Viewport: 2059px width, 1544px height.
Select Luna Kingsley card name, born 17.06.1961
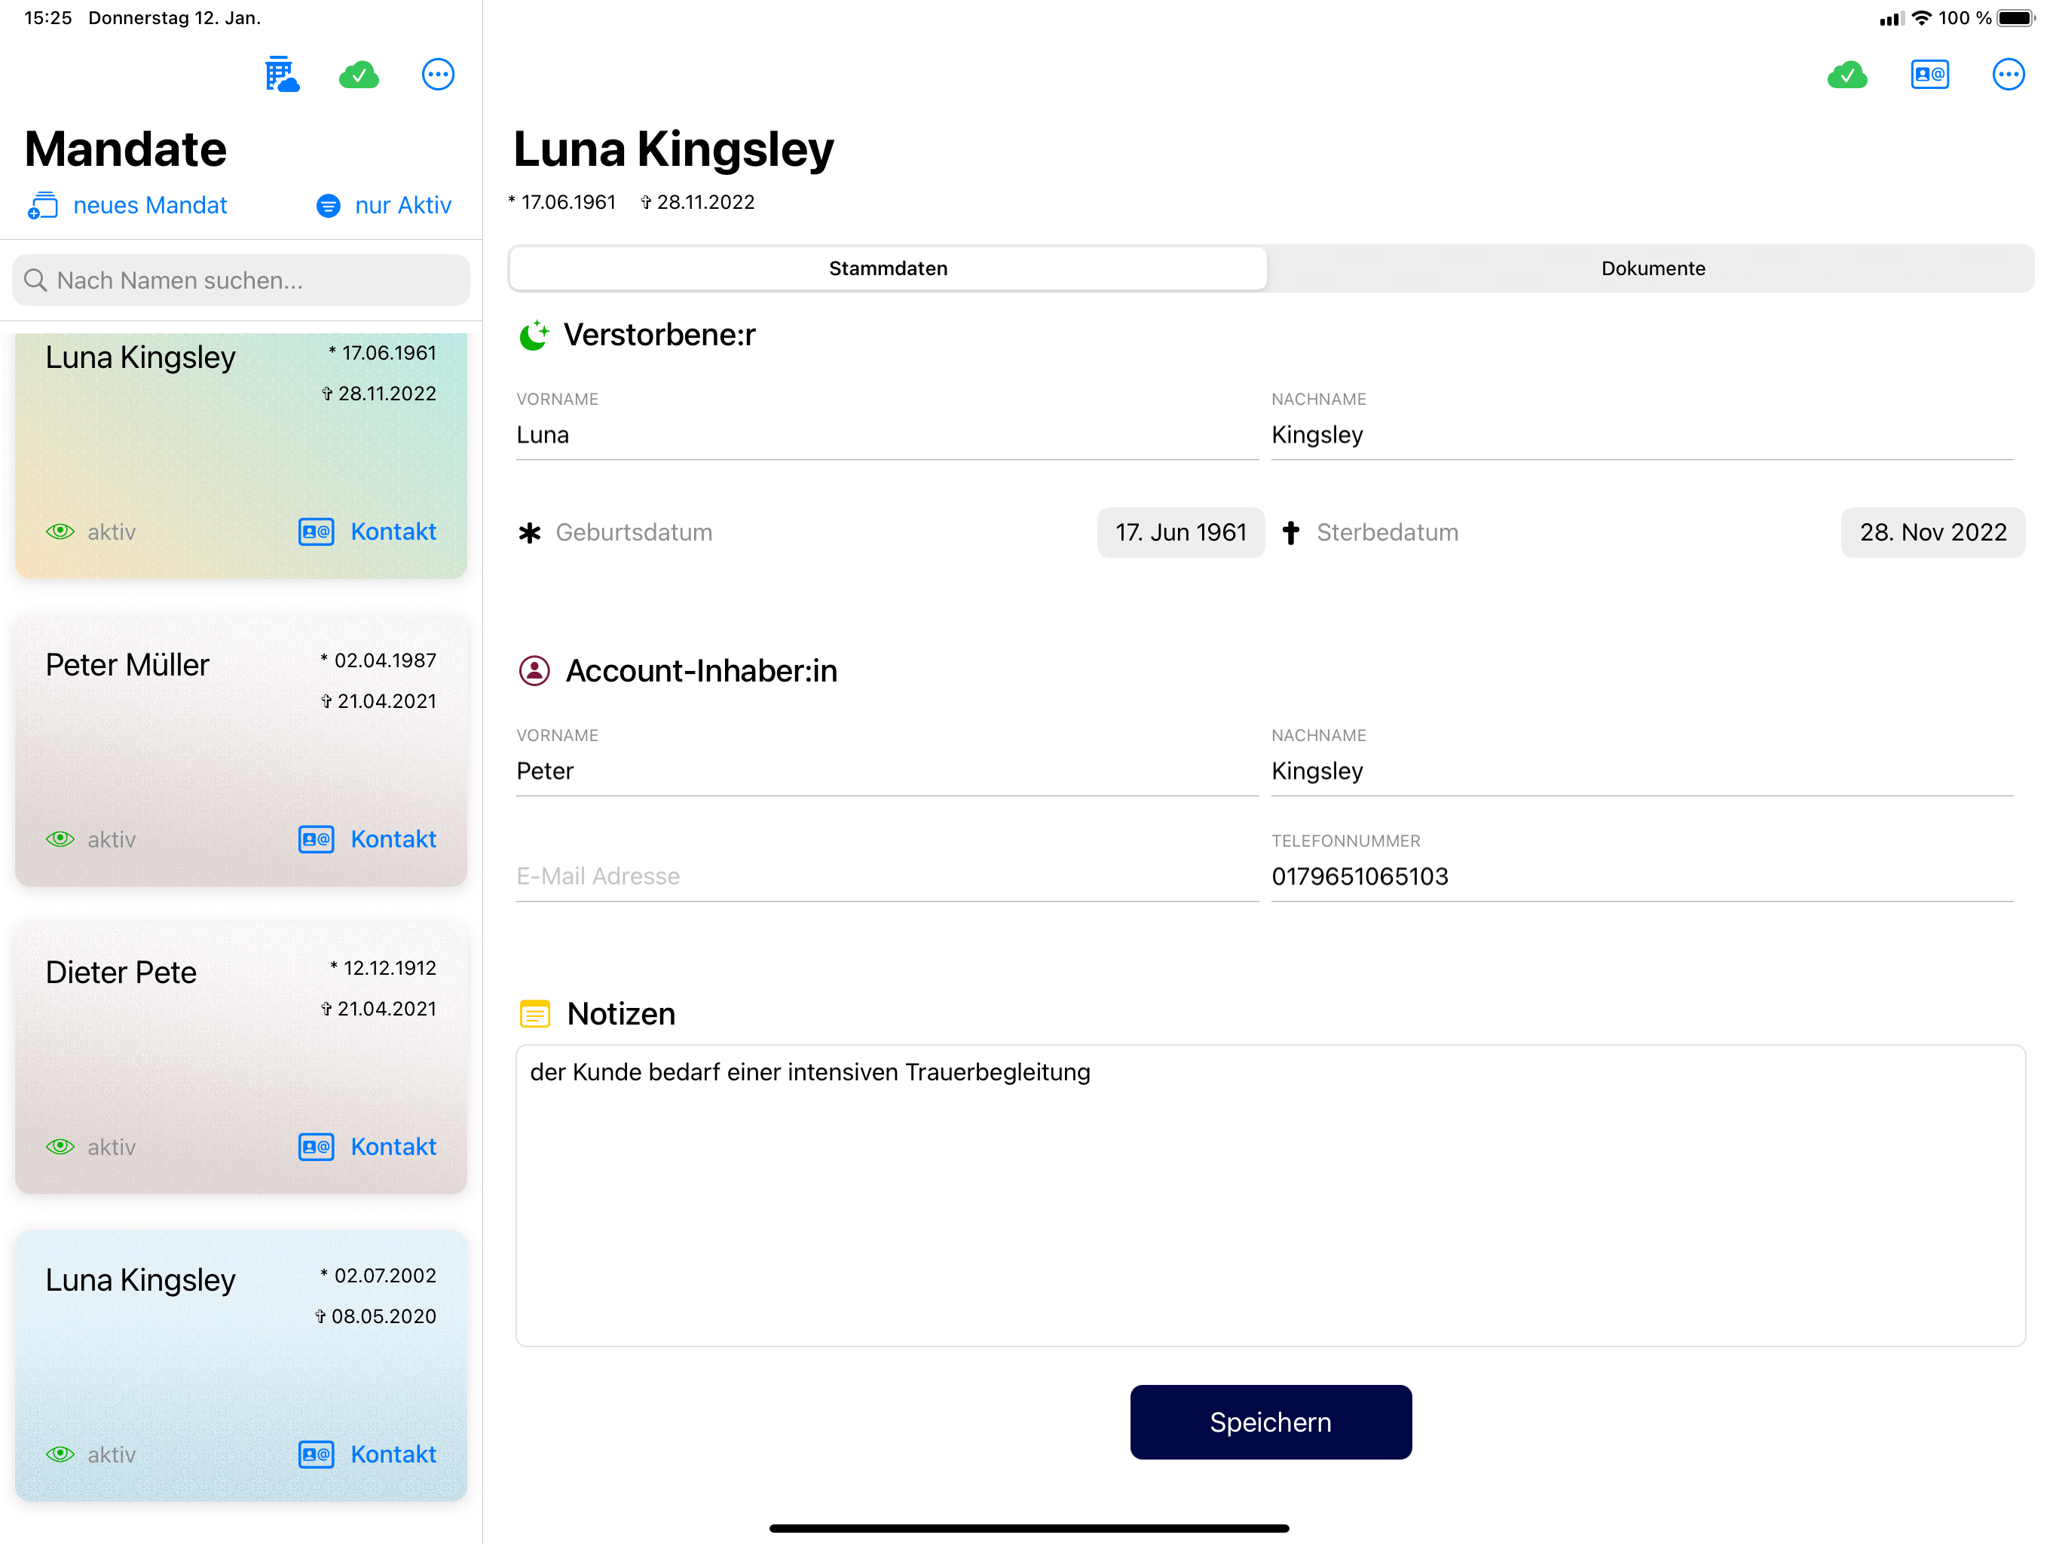click(140, 359)
